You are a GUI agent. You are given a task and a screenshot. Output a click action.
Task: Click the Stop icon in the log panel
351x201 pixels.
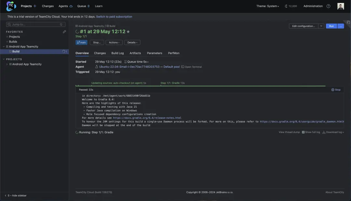coord(336,90)
